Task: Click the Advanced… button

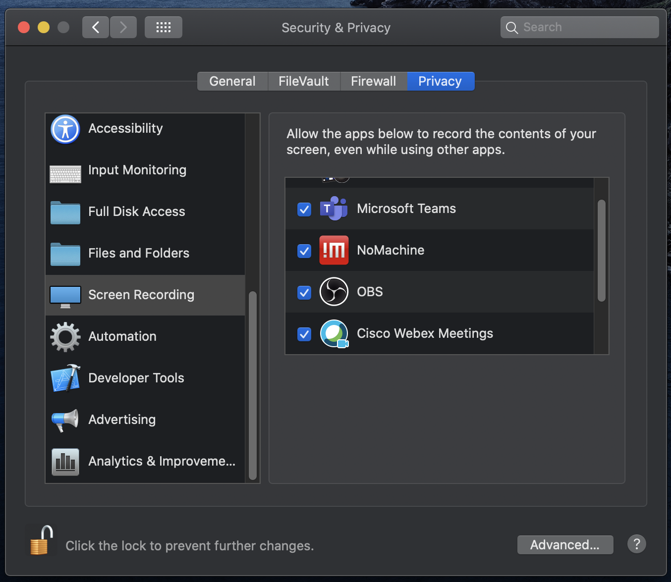Action: tap(565, 545)
